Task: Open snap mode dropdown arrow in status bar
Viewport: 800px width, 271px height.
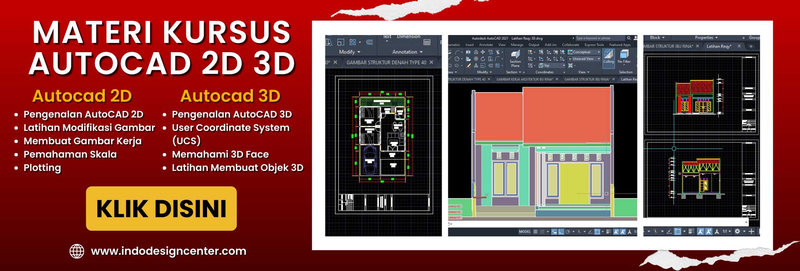Action: click(x=548, y=231)
